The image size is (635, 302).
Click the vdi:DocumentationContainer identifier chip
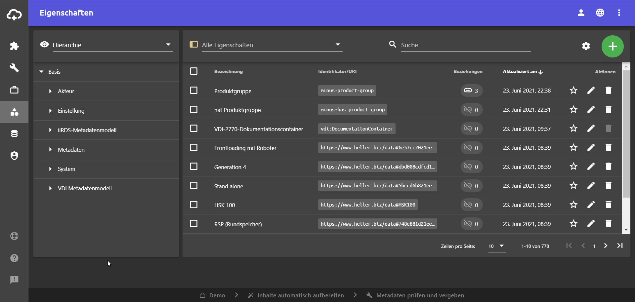[357, 129]
